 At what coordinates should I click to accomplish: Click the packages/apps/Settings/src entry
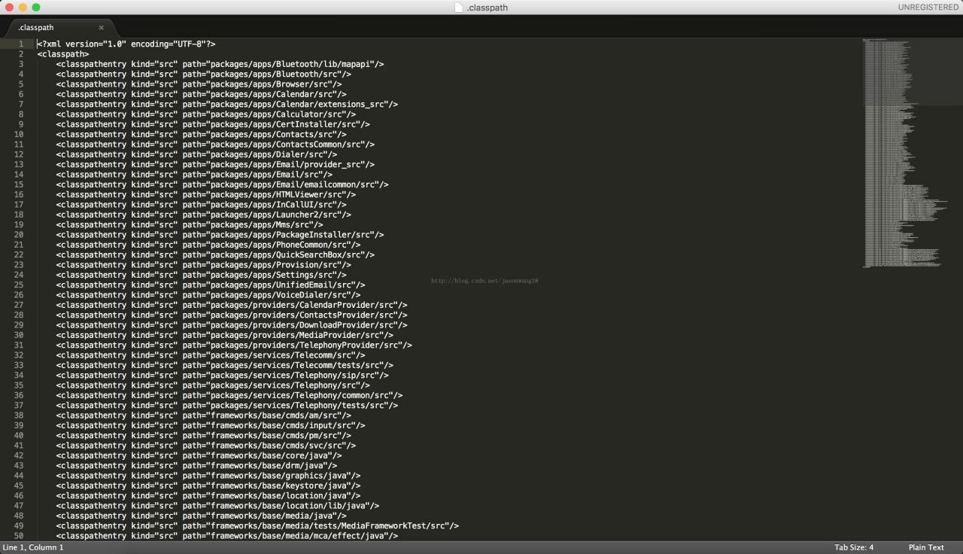[x=201, y=275]
